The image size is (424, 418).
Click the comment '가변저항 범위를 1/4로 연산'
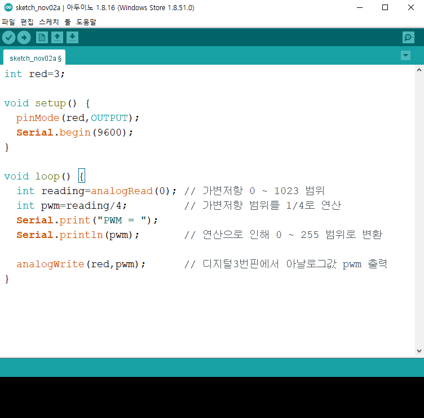pyautogui.click(x=272, y=205)
